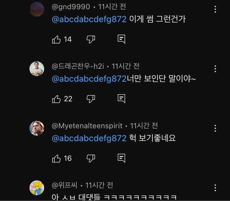Open more options for @위프씨's comment
Screen dimensions: 230x201
215,188
